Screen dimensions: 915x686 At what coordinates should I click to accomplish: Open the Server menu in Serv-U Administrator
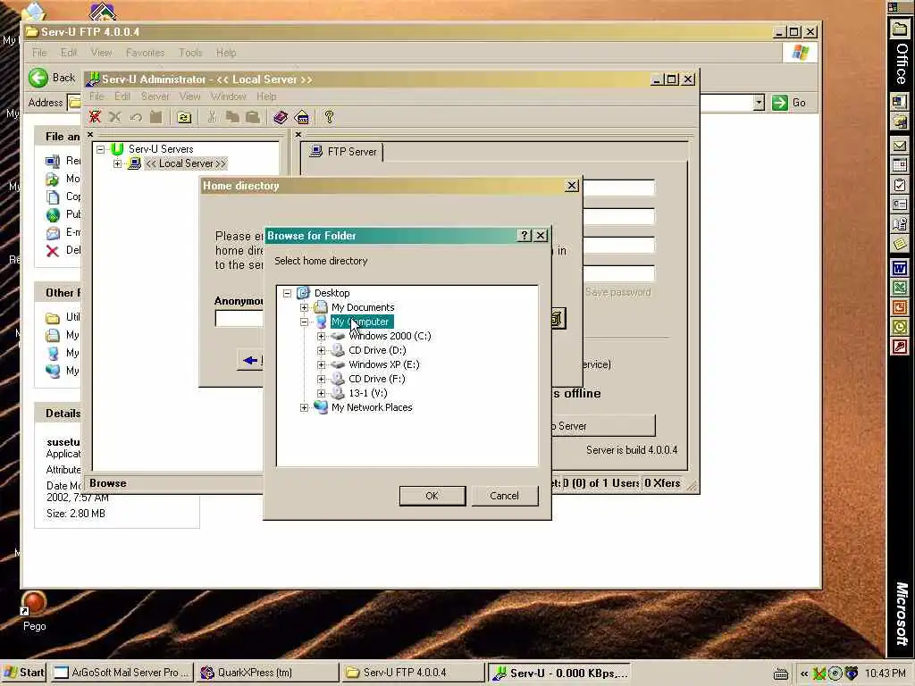[155, 96]
